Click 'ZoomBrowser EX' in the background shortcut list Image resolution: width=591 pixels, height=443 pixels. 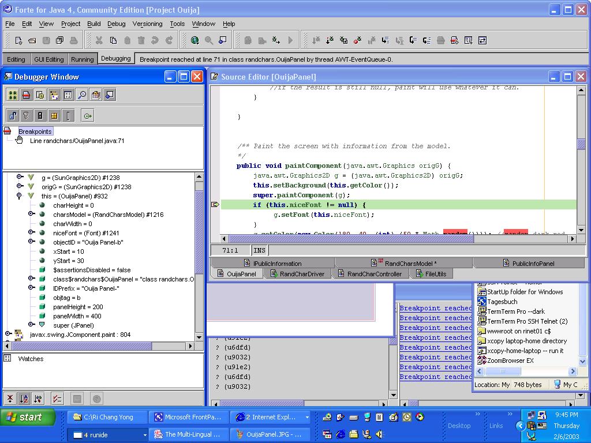click(x=510, y=361)
